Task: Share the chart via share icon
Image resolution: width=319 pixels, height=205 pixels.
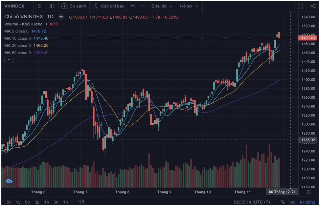Action: coord(313,6)
